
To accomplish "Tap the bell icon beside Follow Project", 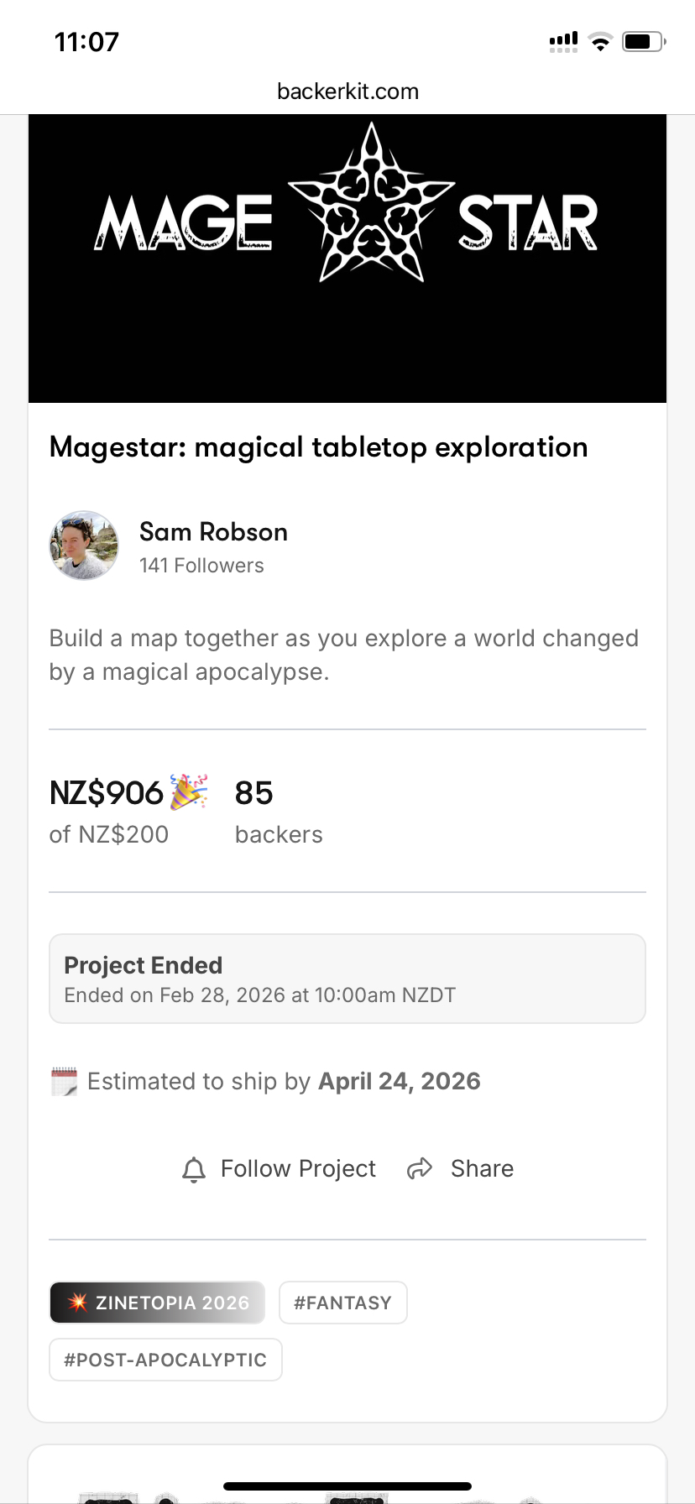I will (x=194, y=1169).
